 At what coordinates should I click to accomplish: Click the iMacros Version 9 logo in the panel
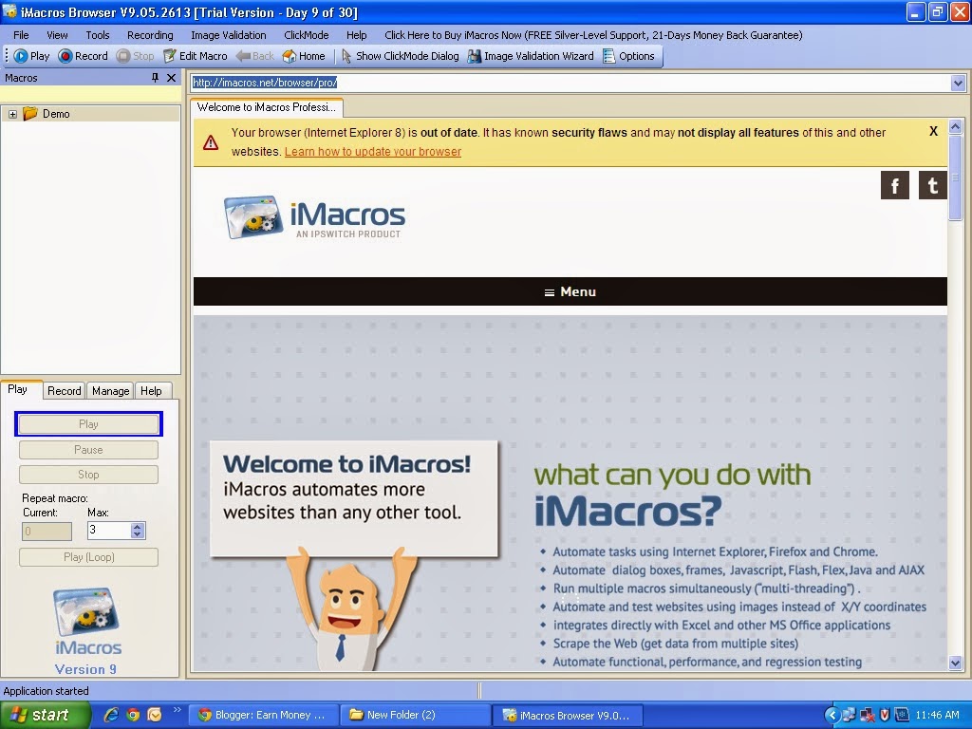(x=87, y=631)
